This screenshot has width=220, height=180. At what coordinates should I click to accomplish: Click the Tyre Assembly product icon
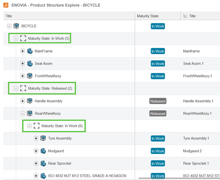(43, 138)
